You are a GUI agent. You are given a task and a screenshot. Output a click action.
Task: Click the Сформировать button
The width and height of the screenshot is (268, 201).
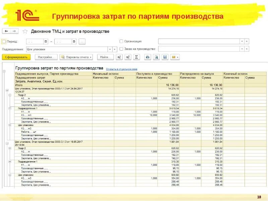click(x=16, y=57)
